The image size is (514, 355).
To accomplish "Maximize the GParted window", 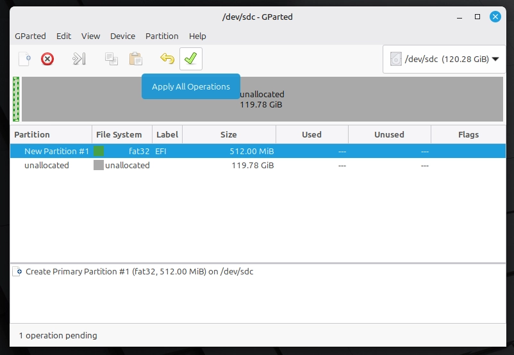I will tap(477, 17).
